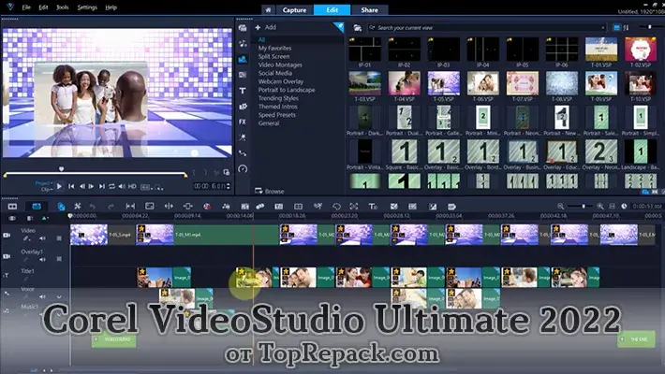Adjust the preview timecode stepper arrows

click(229, 186)
